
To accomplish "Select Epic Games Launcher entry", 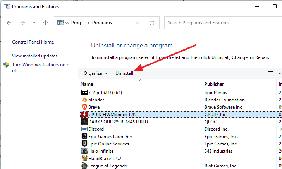I will 110,137.
